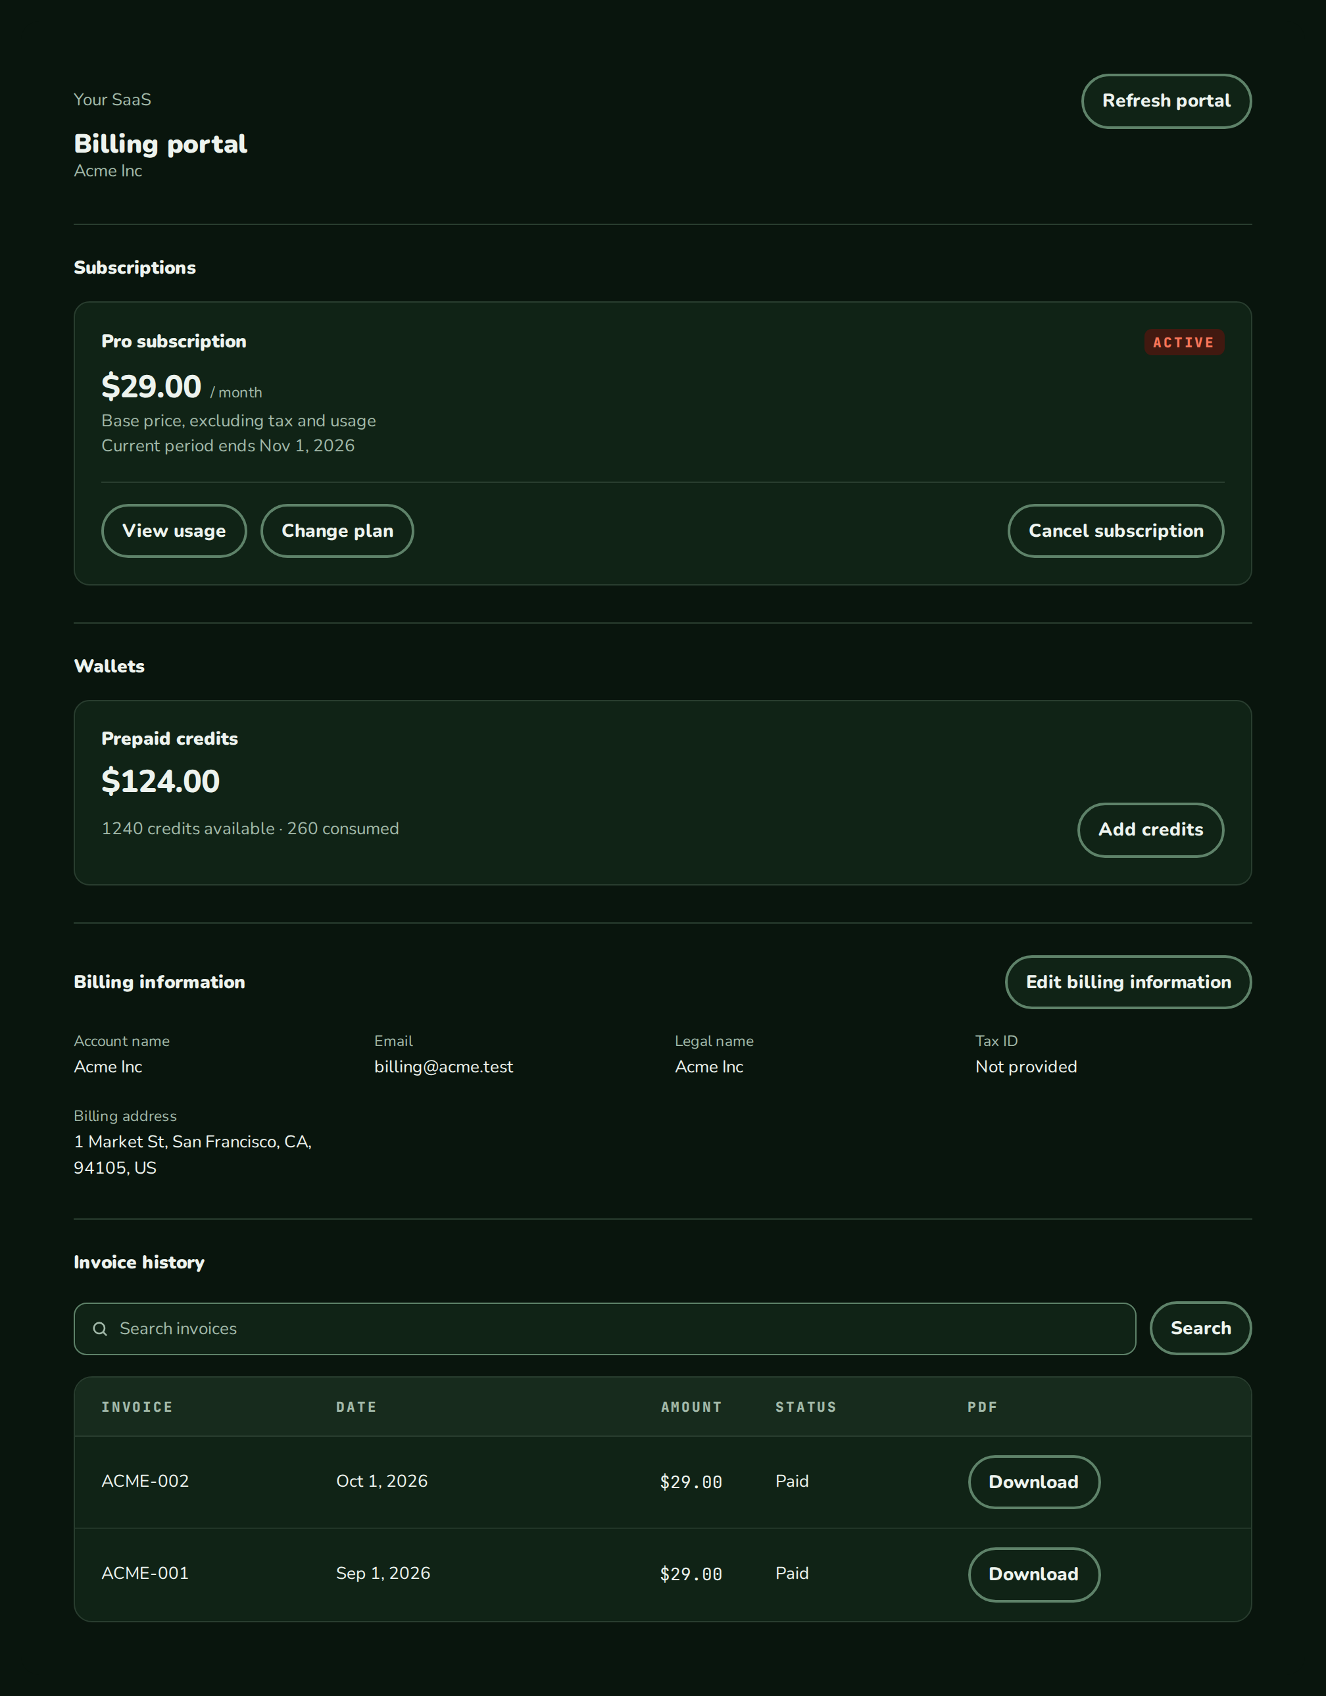Click the $124.00 prepaid credits balance

(160, 781)
